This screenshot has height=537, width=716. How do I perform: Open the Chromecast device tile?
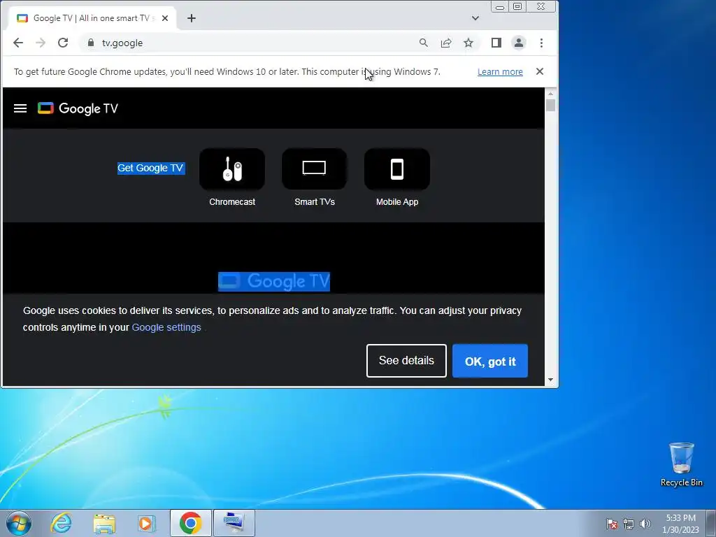pos(232,169)
